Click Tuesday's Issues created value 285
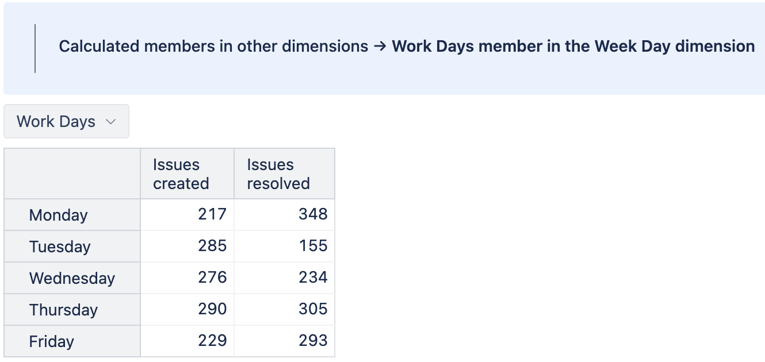 (x=212, y=246)
